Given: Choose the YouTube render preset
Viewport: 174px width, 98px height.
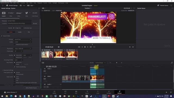Looking at the screenshot, I should pos(11,13).
